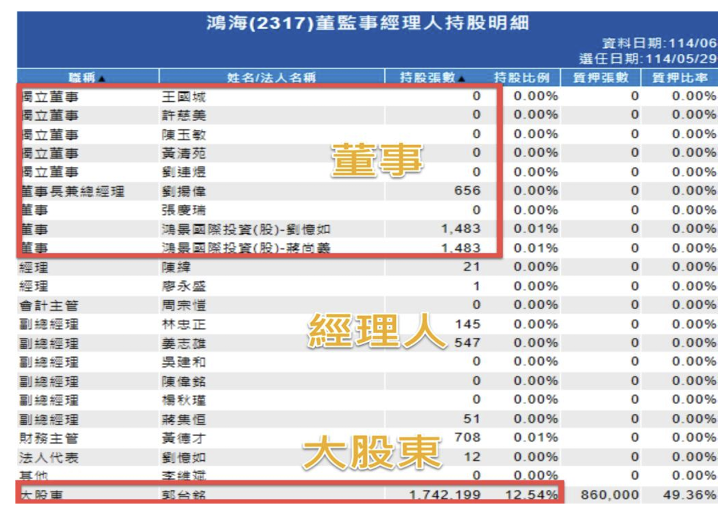Select 鴻景國際投資(股)-劉憶如 cell
727x507 pixels.
point(246,229)
